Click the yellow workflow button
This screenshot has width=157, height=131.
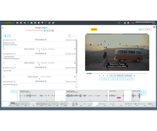pyautogui.click(x=94, y=29)
